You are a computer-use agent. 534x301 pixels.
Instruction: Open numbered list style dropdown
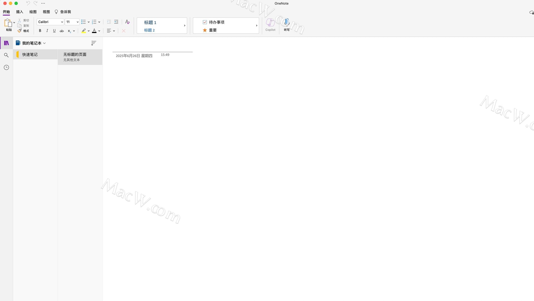(x=99, y=22)
